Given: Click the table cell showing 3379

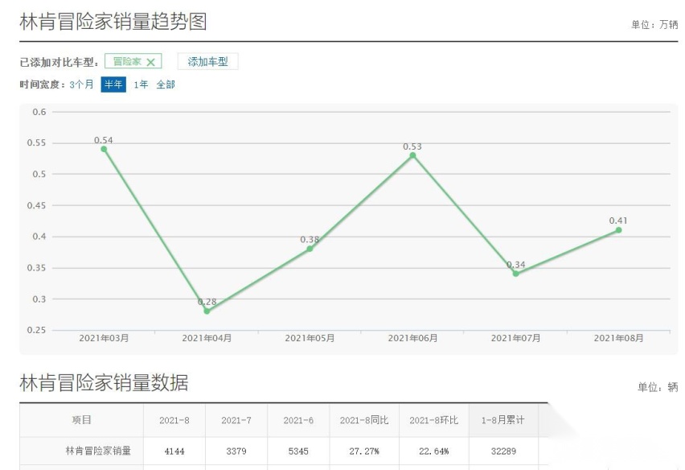Looking at the screenshot, I should click(236, 451).
